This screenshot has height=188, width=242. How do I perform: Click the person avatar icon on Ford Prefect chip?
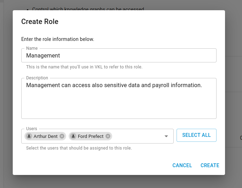pyautogui.click(x=73, y=136)
